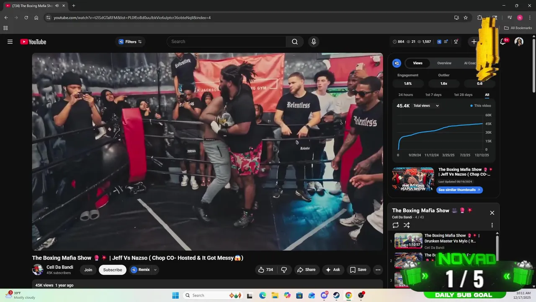Screen dimensions: 536x302
Task: Open the Chrome apps grid shortcut
Action: coord(5,28)
